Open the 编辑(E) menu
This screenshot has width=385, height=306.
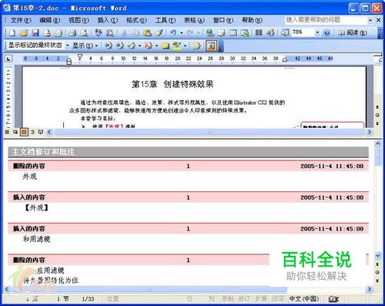(x=50, y=20)
